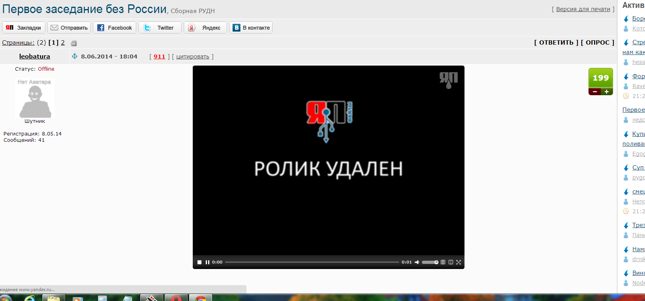Open the Версия для печати link

pyautogui.click(x=583, y=9)
